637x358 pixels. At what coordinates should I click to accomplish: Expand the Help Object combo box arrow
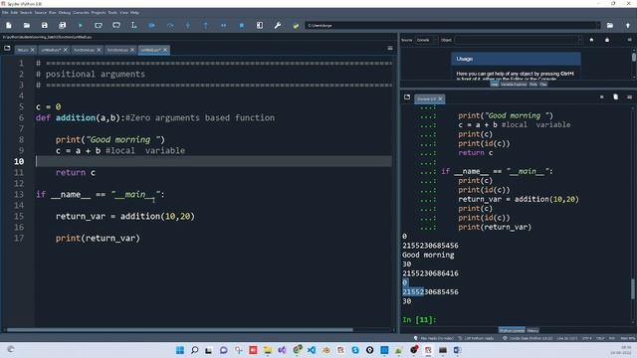tap(579, 40)
